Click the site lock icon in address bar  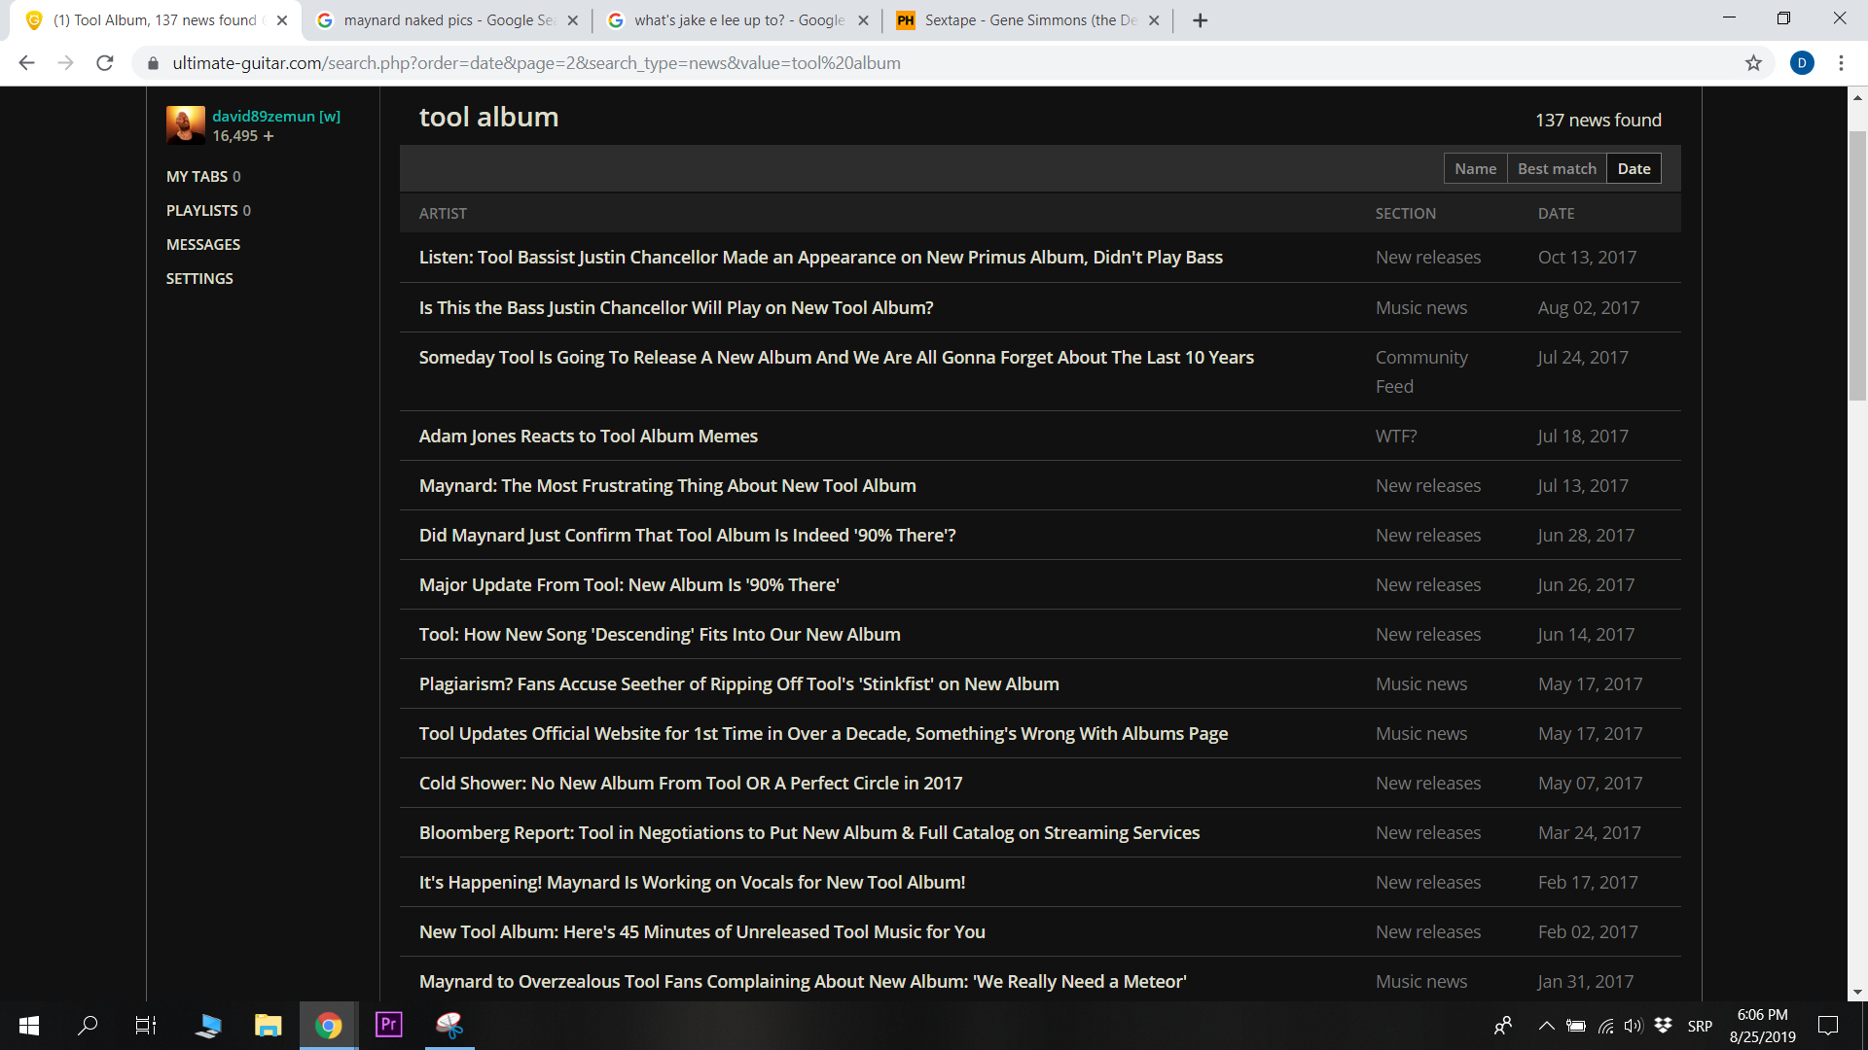153,63
